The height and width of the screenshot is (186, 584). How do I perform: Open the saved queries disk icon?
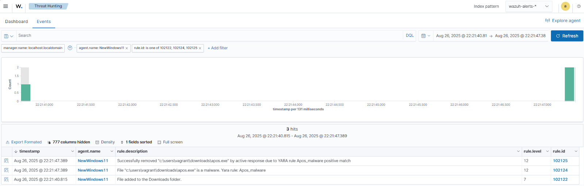pyautogui.click(x=8, y=36)
